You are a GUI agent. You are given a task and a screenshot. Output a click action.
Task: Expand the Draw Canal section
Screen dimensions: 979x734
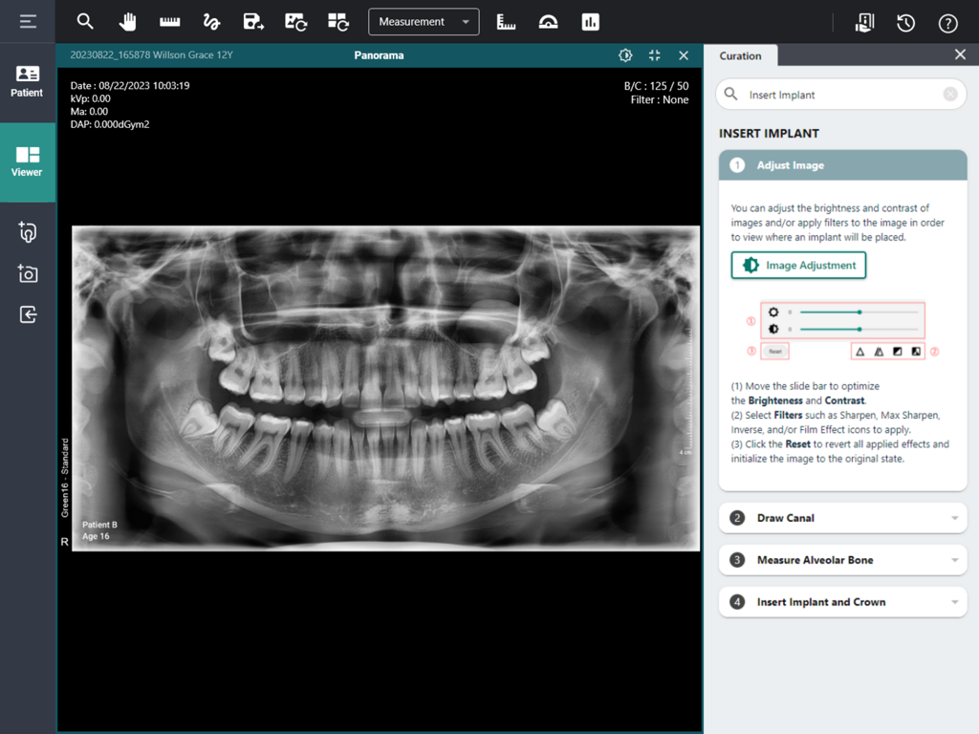point(842,517)
